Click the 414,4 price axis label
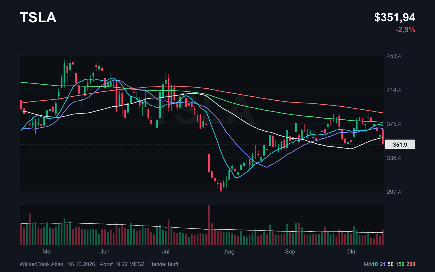 pyautogui.click(x=394, y=90)
